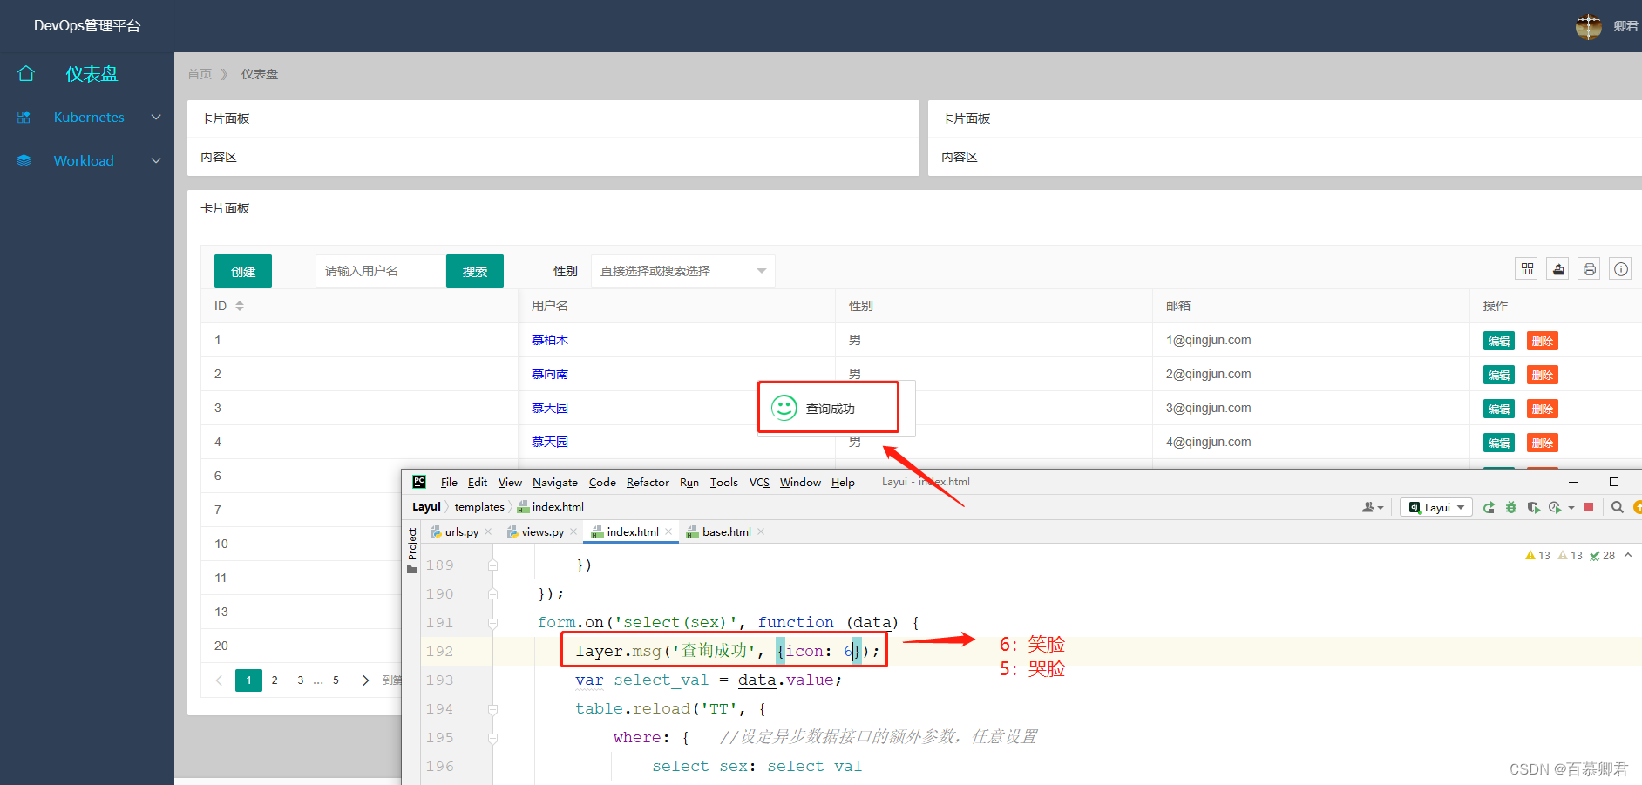Image resolution: width=1642 pixels, height=785 pixels.
Task: Click the DevOps管理平台 header title
Action: [x=87, y=26]
